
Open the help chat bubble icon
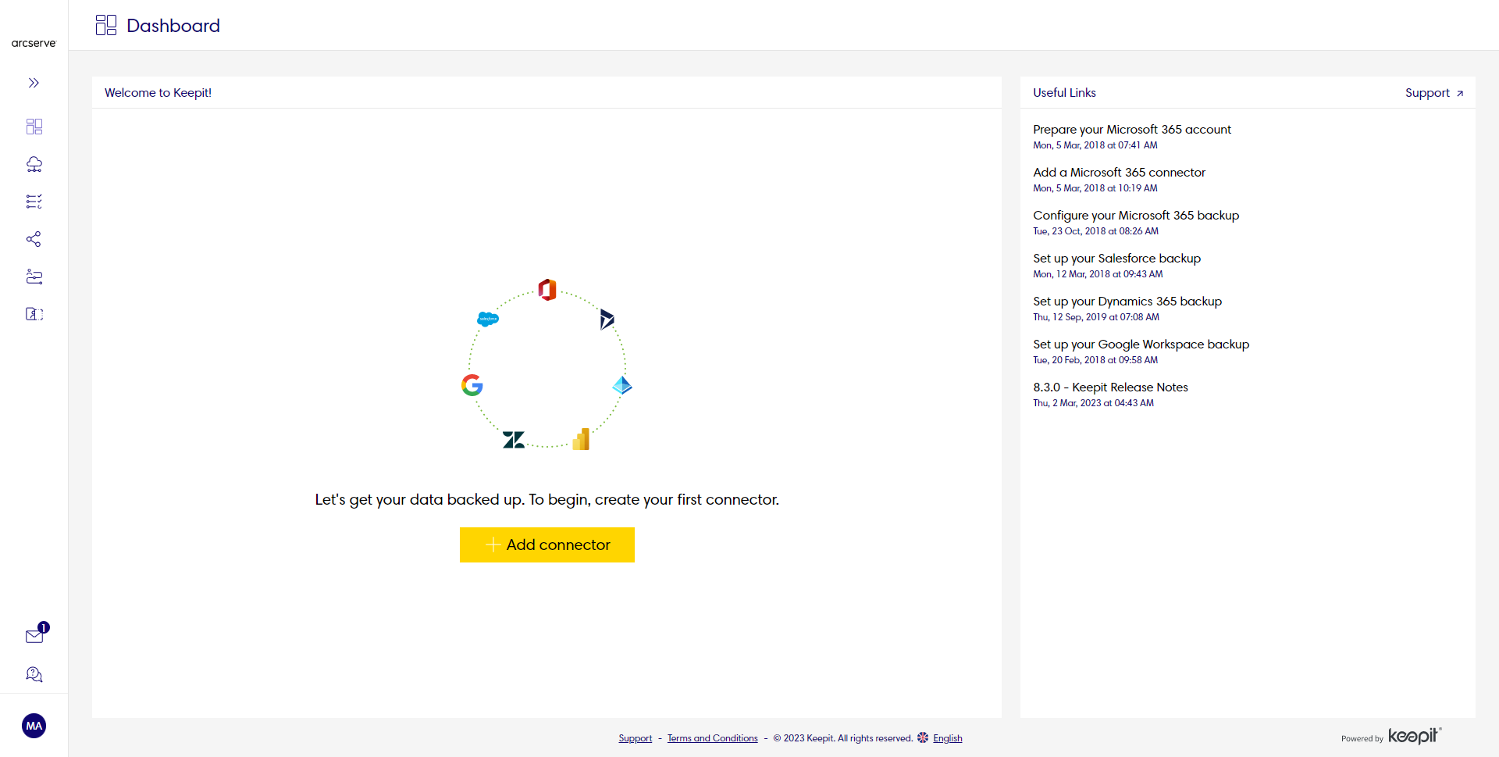coord(34,674)
